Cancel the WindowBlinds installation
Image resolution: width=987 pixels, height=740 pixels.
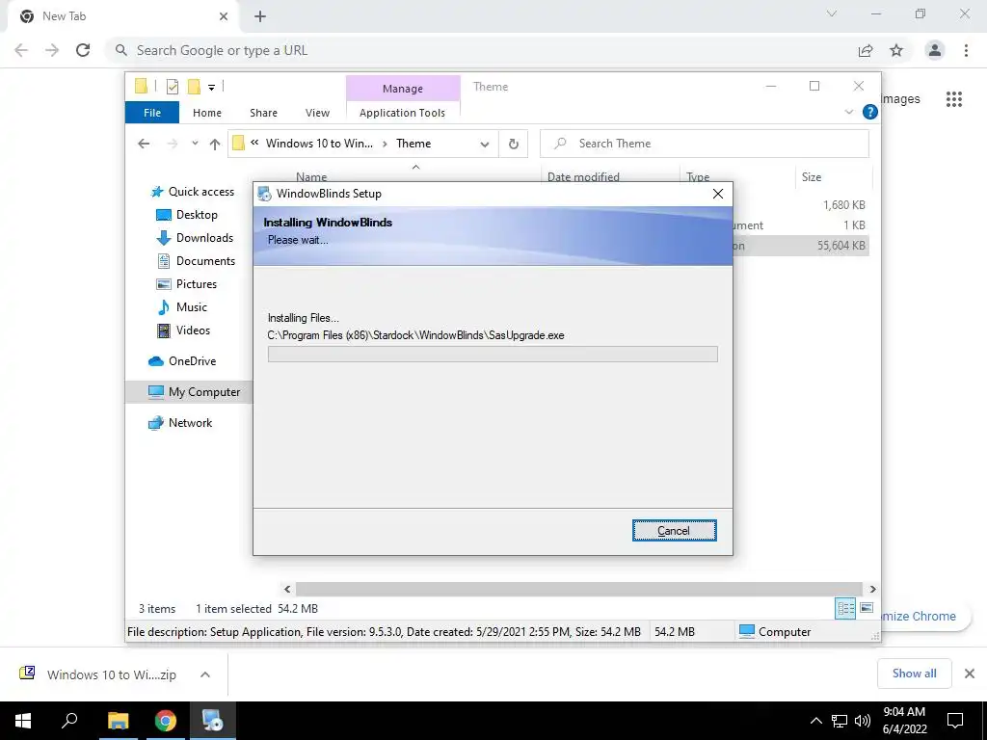(674, 531)
